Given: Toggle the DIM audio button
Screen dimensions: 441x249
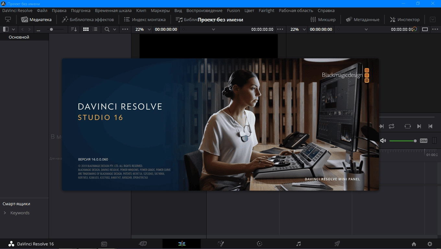Looking at the screenshot, I should (x=423, y=141).
